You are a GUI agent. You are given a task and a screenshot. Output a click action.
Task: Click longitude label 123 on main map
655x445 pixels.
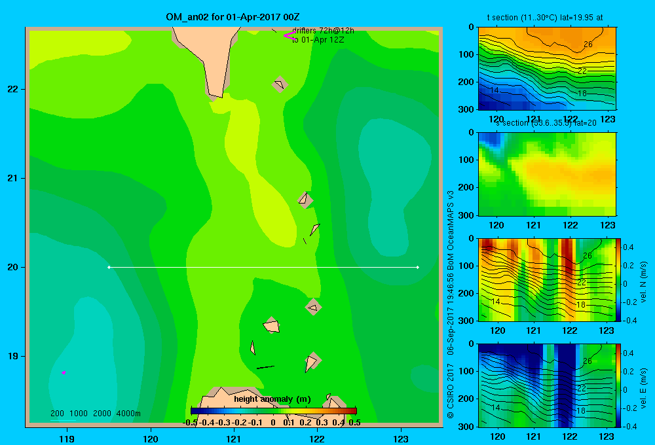click(401, 438)
